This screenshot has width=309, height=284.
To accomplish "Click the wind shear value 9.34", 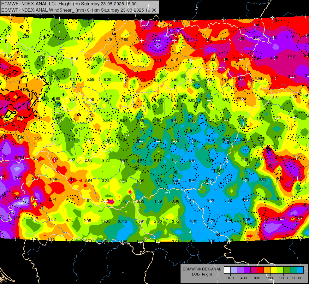I will coord(73,99).
